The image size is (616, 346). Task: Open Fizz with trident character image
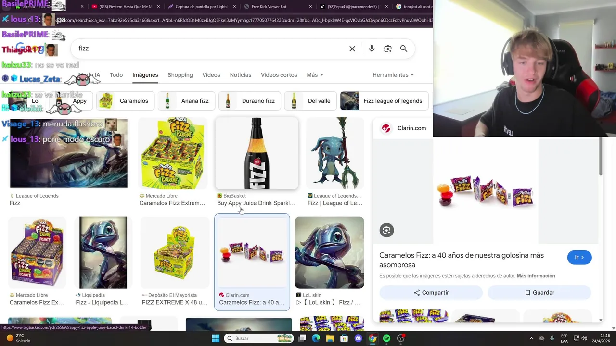pyautogui.click(x=335, y=153)
